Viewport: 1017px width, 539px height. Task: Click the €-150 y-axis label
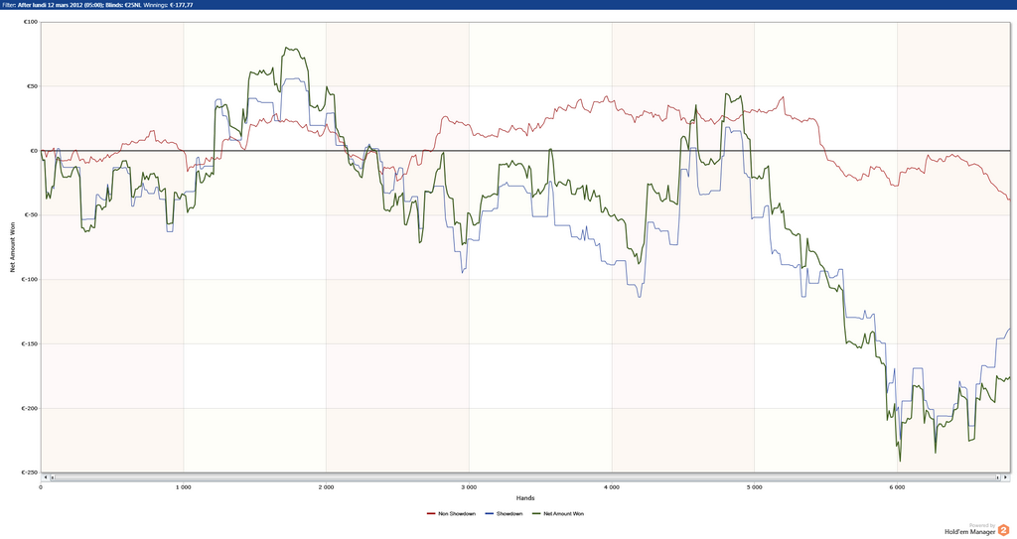tap(30, 343)
